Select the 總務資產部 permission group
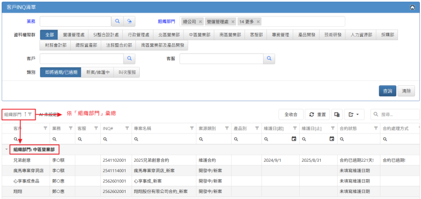The width and height of the screenshot is (421, 199). tap(86, 45)
